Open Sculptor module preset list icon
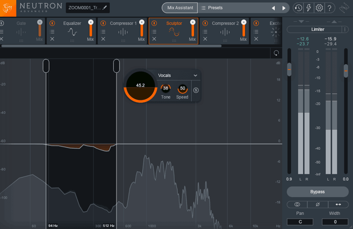Screen dimensions: 353x229 pyautogui.click(x=154, y=31)
